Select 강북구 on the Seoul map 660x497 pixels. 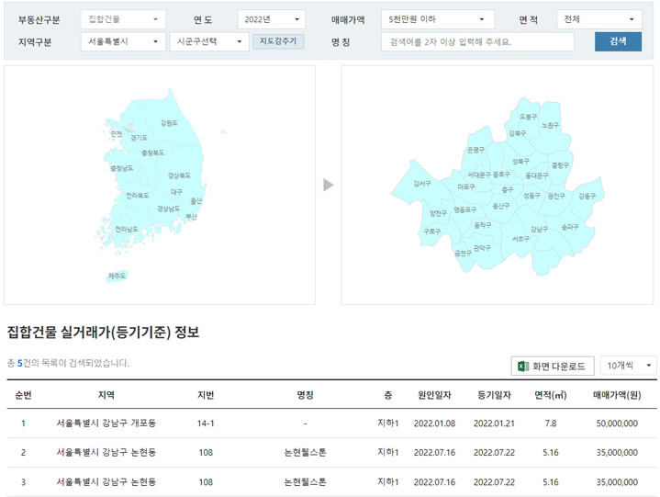tap(518, 133)
